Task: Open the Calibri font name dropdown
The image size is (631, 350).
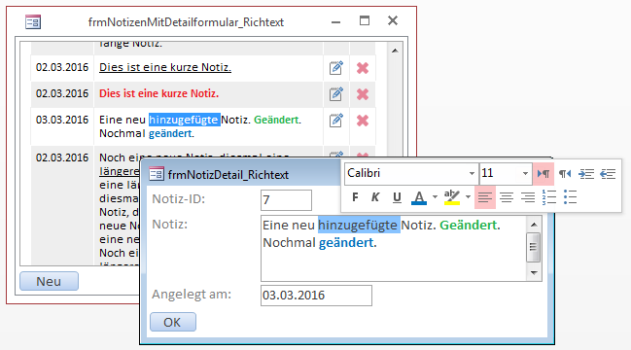Action: pos(472,174)
